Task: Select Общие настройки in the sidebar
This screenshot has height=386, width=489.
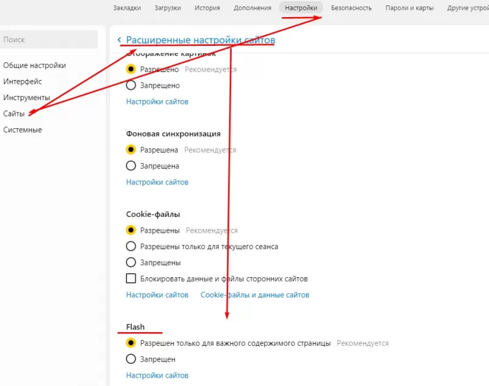Action: (x=34, y=65)
